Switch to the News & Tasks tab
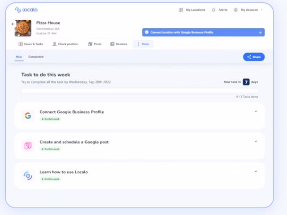Viewport: 287px width, 215px height. [31, 44]
